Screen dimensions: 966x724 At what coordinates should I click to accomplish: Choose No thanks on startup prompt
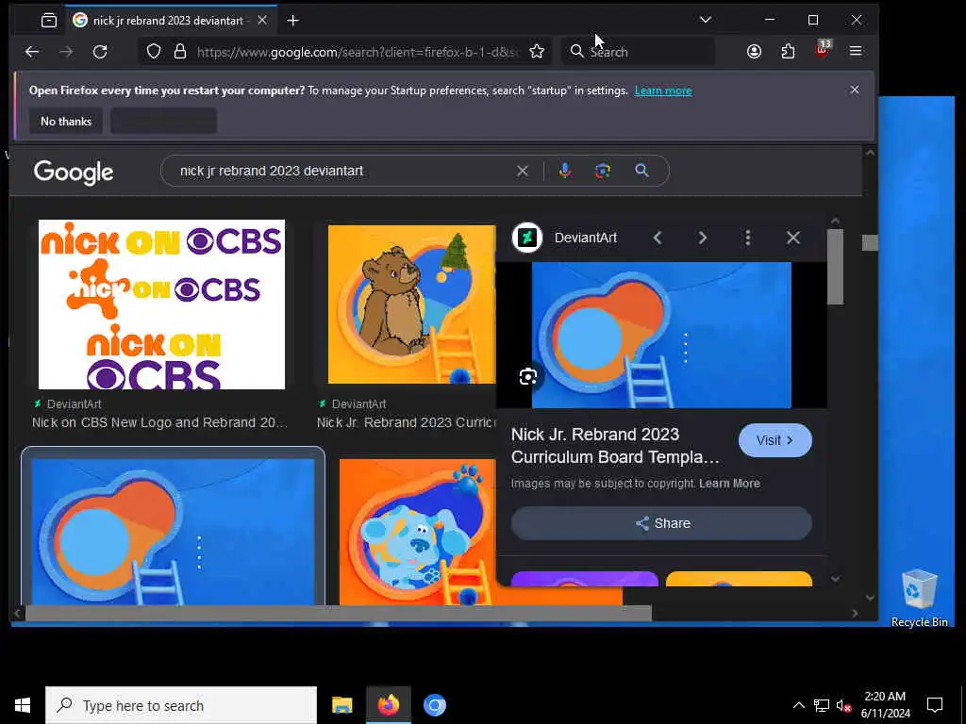tap(66, 122)
